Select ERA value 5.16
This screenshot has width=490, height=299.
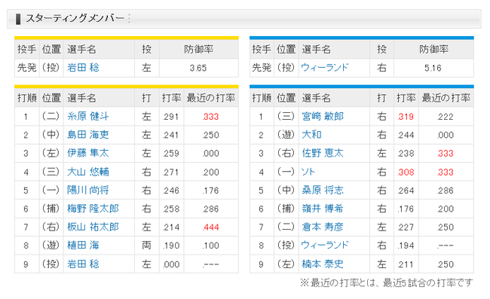pyautogui.click(x=433, y=68)
